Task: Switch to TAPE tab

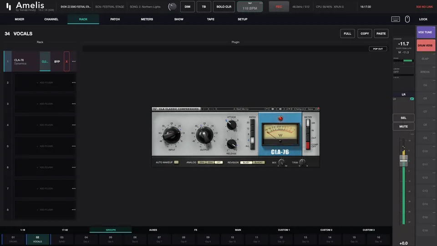Action: 211,19
